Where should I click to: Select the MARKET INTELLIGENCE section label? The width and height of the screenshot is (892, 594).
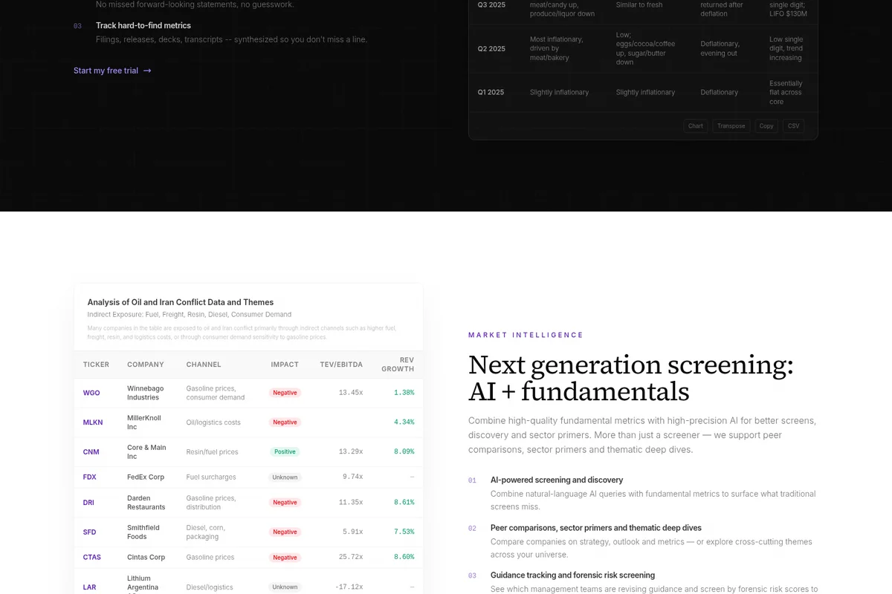[526, 335]
